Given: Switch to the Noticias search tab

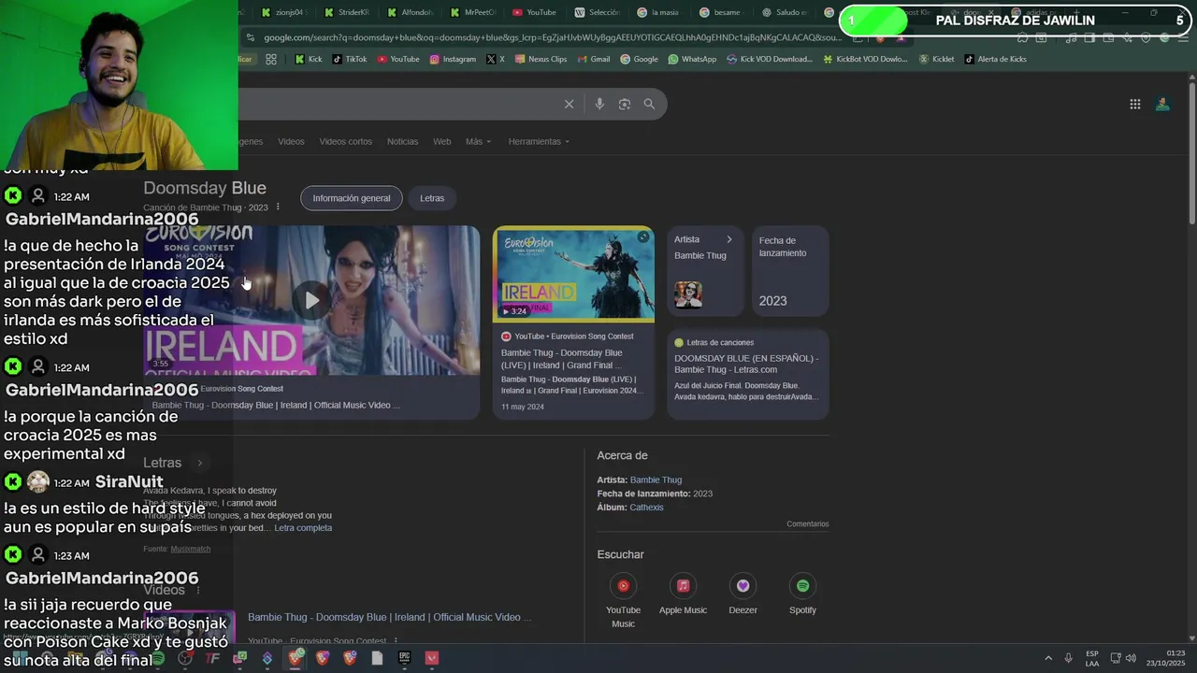Looking at the screenshot, I should (x=402, y=141).
